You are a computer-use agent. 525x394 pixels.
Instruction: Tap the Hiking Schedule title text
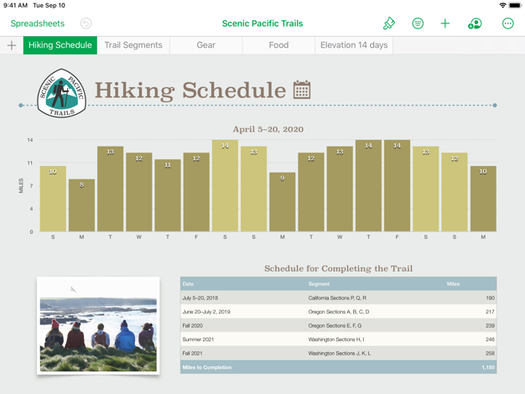190,91
